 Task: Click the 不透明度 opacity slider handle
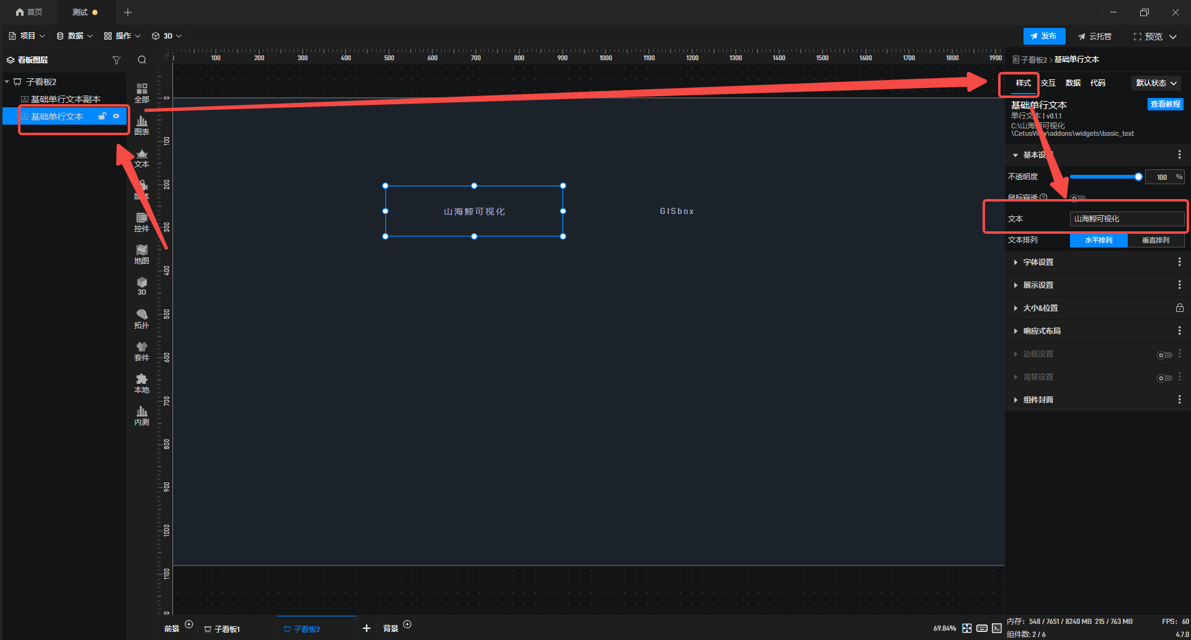pos(1138,177)
